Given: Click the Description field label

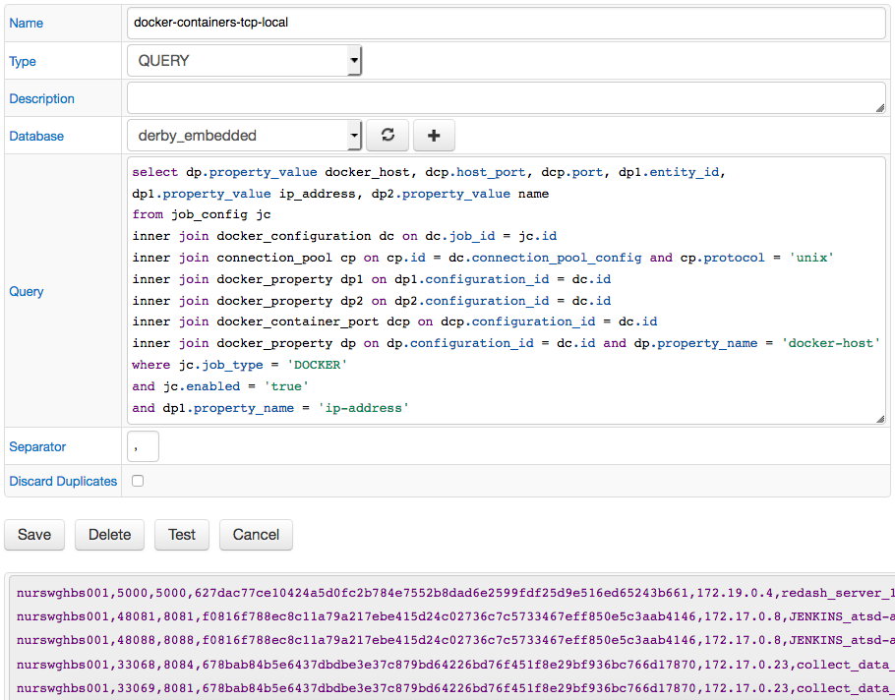Looking at the screenshot, I should click(41, 98).
